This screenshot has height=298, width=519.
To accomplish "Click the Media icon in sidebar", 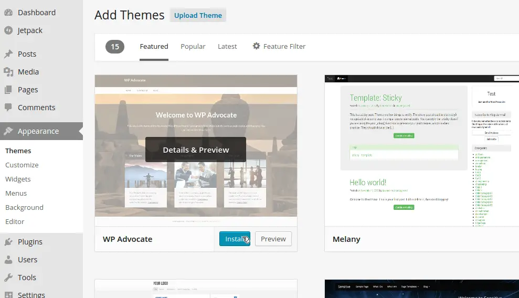I will tap(8, 72).
